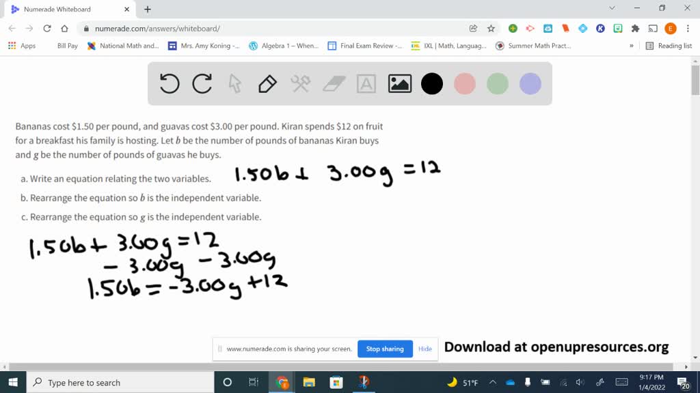Click the Hide link on sharing bar
Viewport: 700px width, 393px height.
coord(425,349)
